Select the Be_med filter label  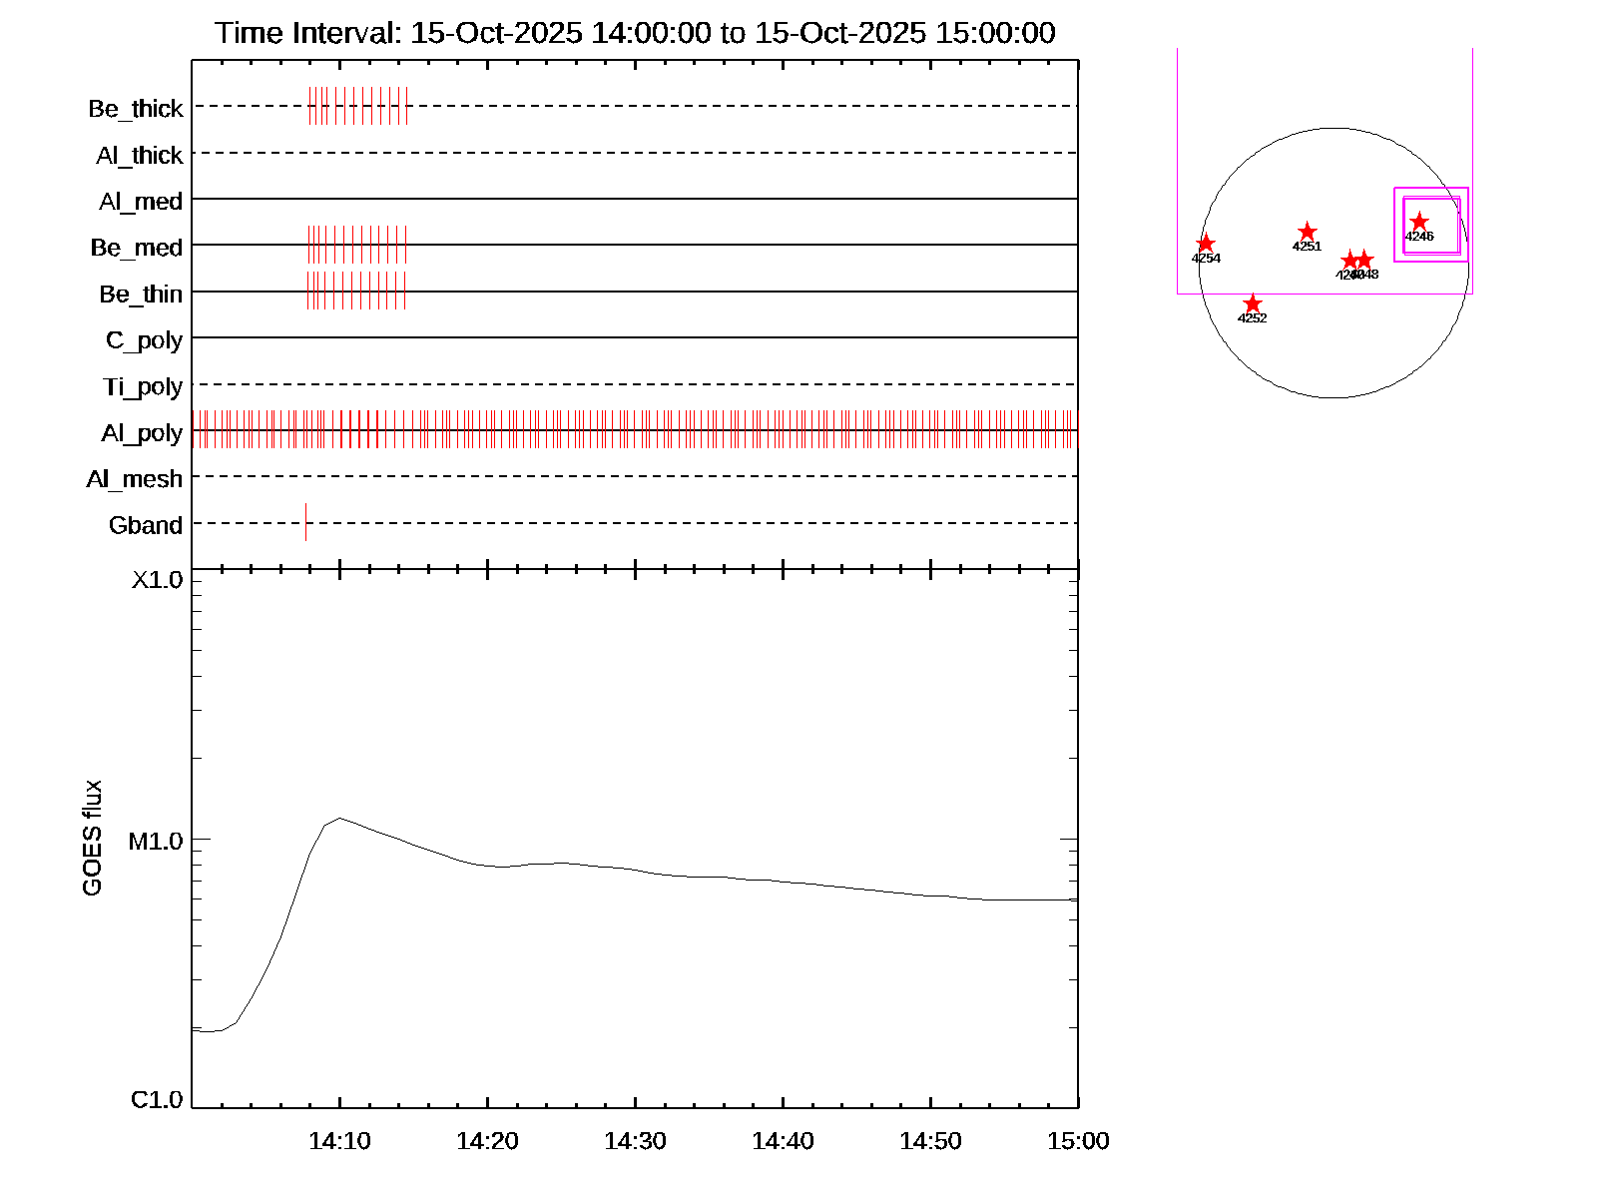[x=137, y=248]
